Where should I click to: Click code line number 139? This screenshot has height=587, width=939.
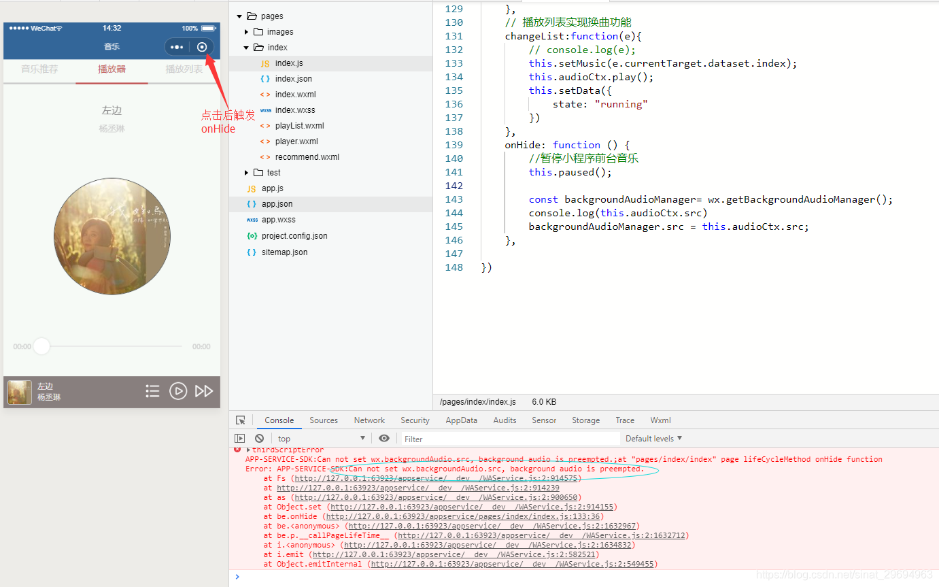click(453, 145)
